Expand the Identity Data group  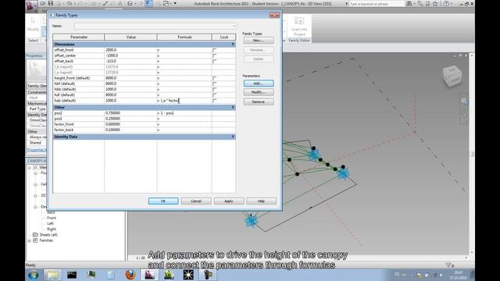233,137
